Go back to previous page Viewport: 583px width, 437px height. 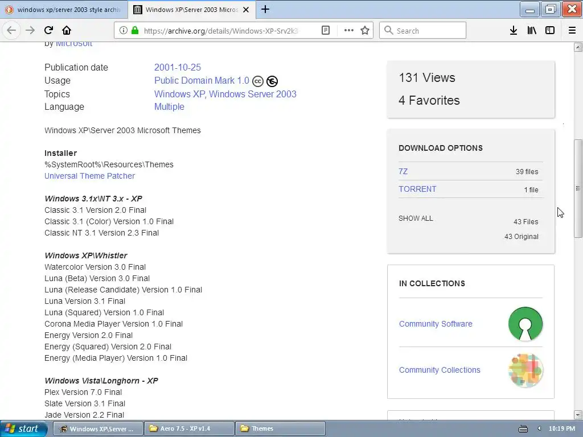[x=11, y=30]
